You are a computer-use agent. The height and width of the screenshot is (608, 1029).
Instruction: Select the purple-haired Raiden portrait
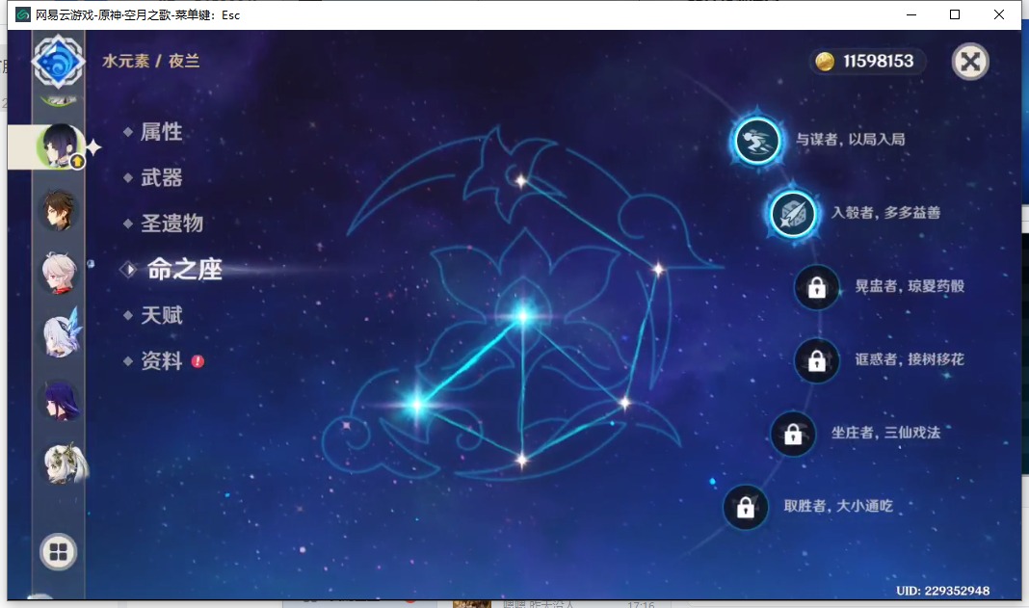point(61,400)
